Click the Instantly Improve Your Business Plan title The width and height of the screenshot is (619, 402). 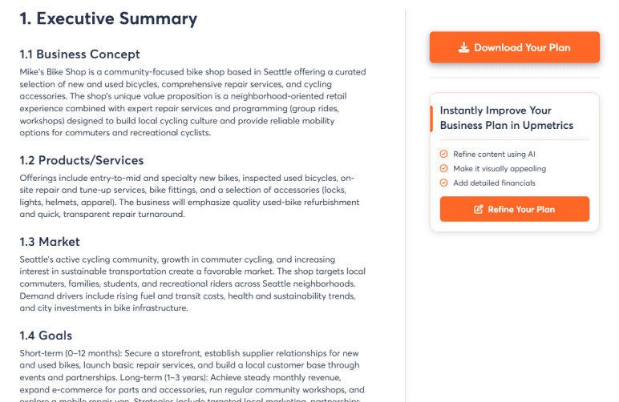pyautogui.click(x=507, y=118)
